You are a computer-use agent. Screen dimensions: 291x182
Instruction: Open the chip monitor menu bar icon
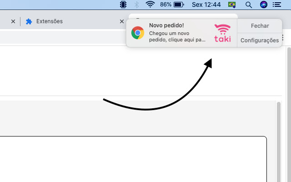[123, 5]
